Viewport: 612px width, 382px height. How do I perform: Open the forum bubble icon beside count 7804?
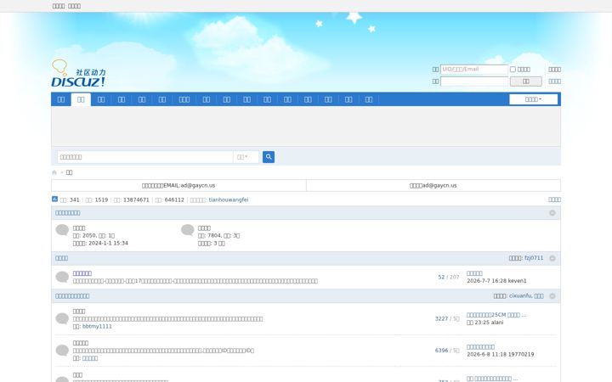tap(187, 230)
